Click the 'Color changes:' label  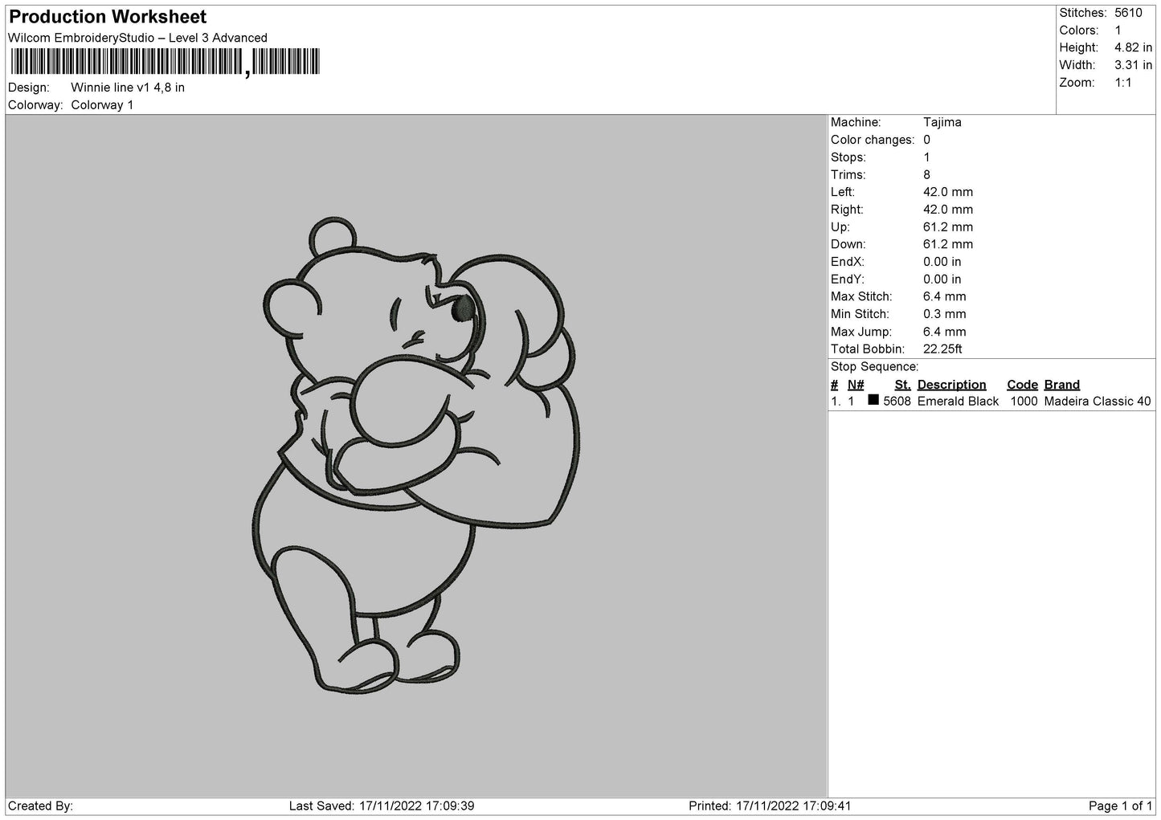(x=872, y=140)
